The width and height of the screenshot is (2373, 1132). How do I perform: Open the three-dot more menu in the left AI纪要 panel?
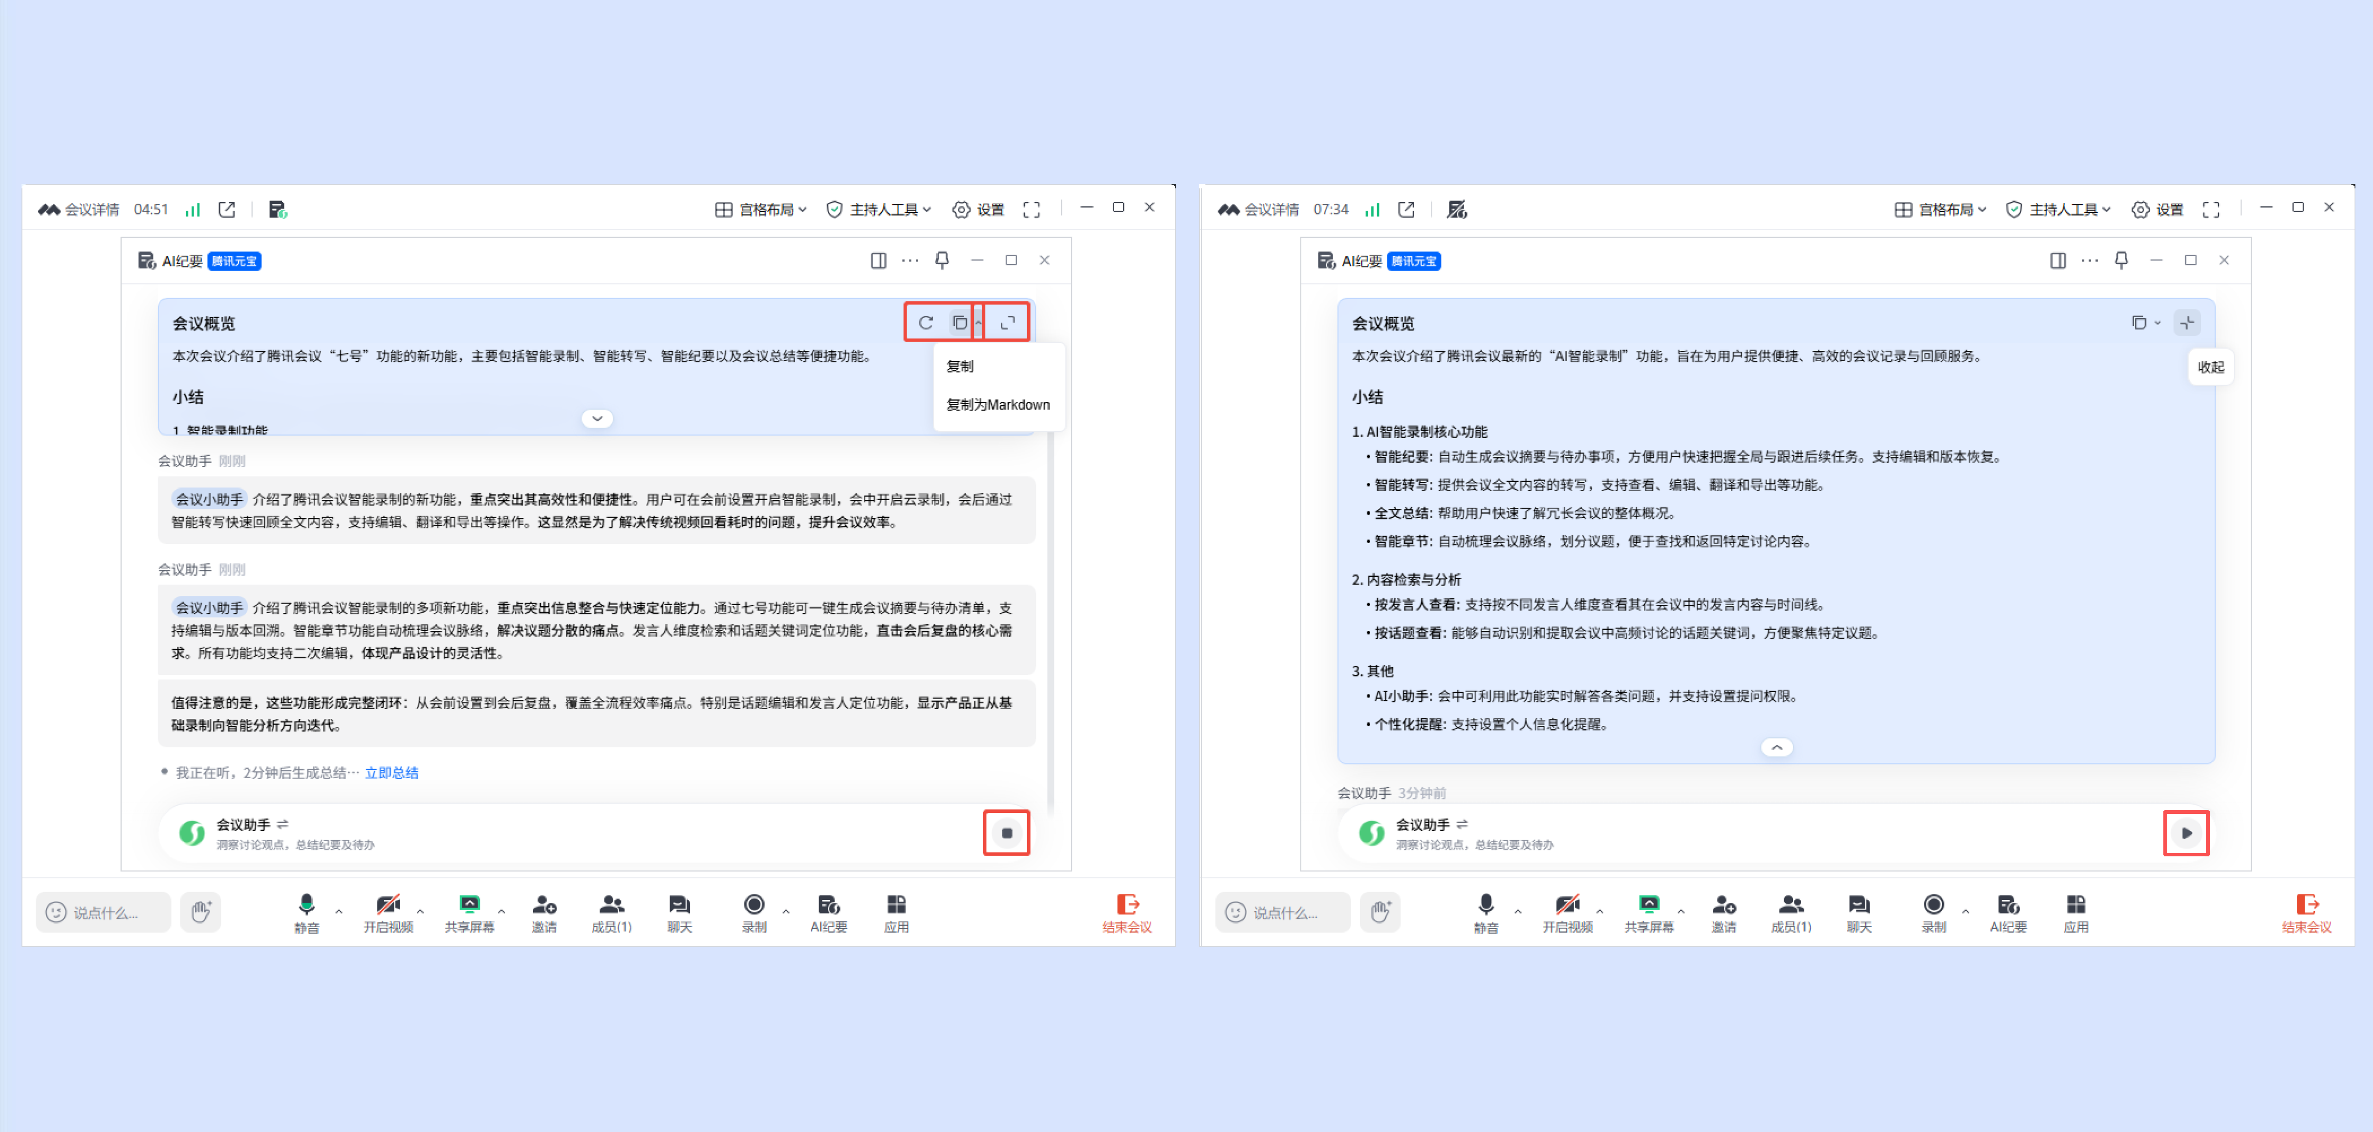pyautogui.click(x=909, y=261)
